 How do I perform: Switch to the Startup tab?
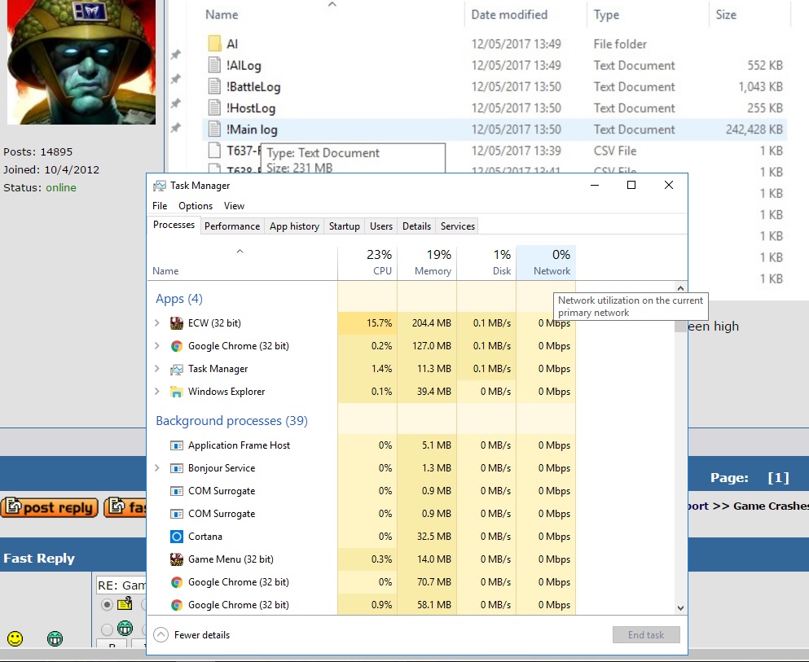tap(344, 226)
